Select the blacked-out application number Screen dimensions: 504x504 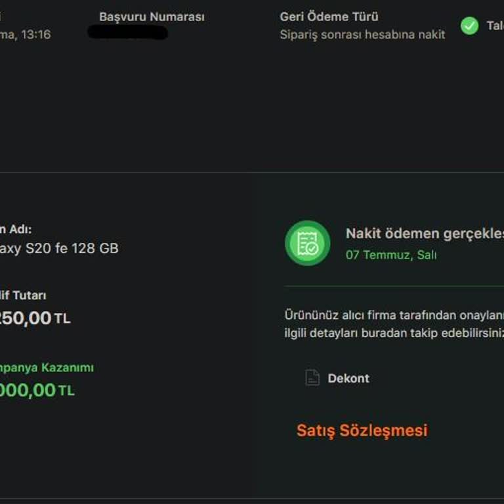(x=127, y=32)
